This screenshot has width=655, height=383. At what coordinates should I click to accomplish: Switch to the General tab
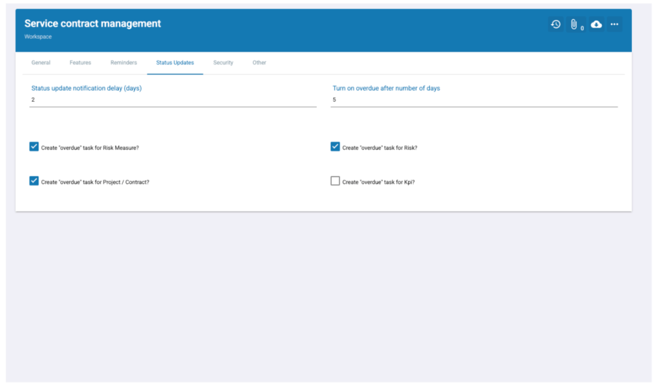coord(41,63)
